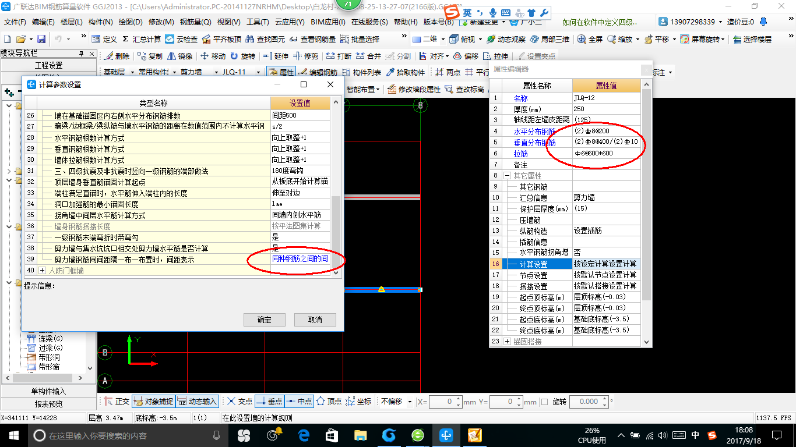796x447 pixels.
Task: Click 全屏 full screen view
Action: click(x=590, y=39)
